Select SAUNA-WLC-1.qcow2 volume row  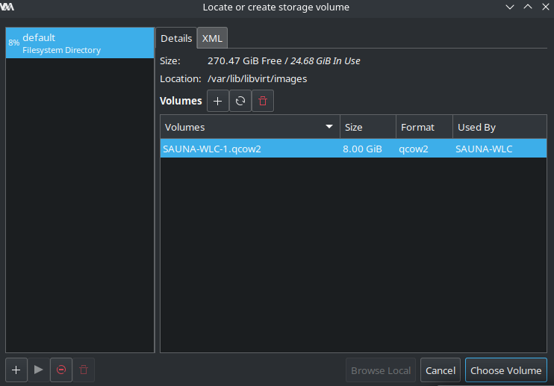point(353,149)
